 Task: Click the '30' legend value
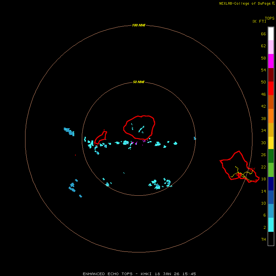click(x=263, y=143)
